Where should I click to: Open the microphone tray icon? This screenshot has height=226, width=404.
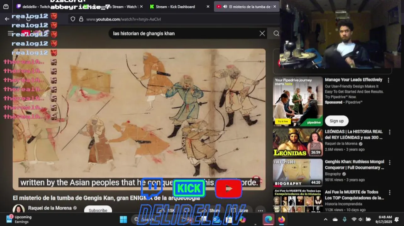(x=345, y=219)
